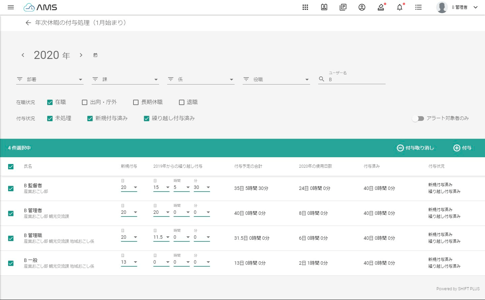
Task: Open the calendar year picker icon
Action: click(x=95, y=55)
